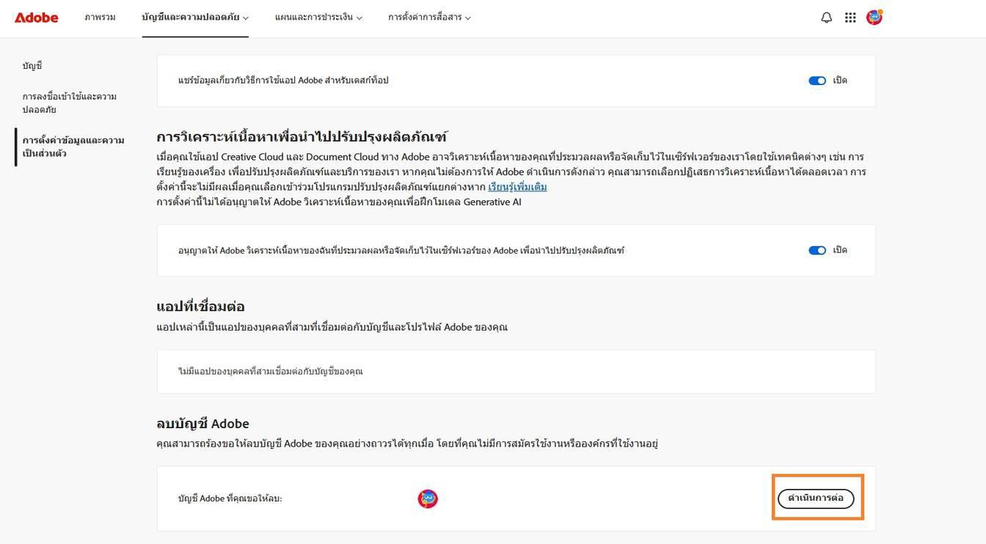This screenshot has width=986, height=544.
Task: Click the Adobe logo
Action: [36, 18]
